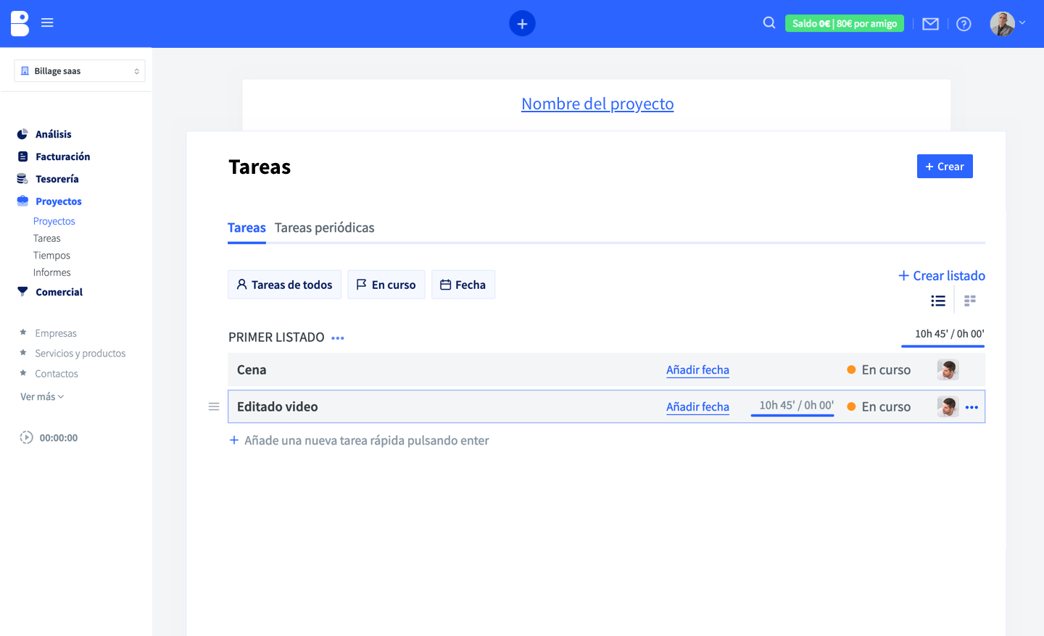Screen dimensions: 1044x636
Task: Click the round plus quick-add button
Action: point(522,23)
